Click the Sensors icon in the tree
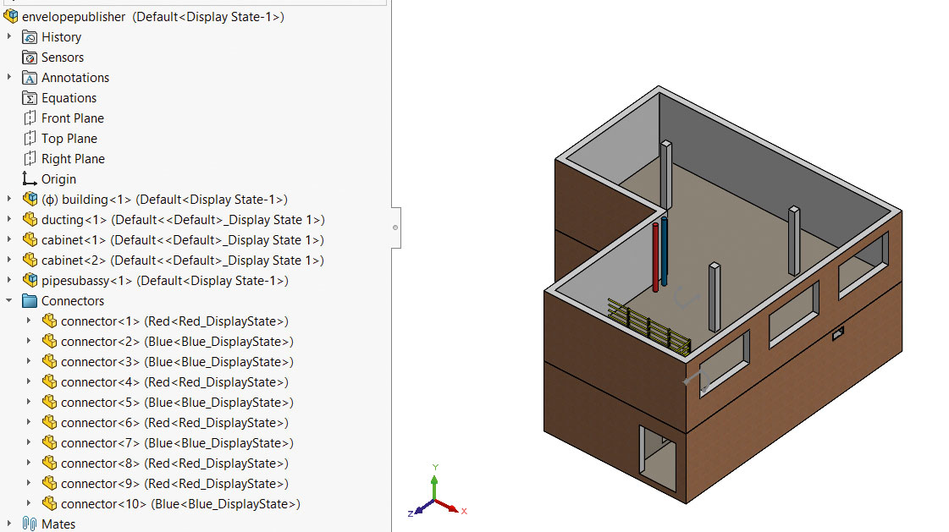949x532 pixels. 30,58
